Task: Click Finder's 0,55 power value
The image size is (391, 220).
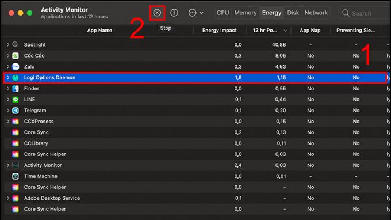Action: pos(281,89)
